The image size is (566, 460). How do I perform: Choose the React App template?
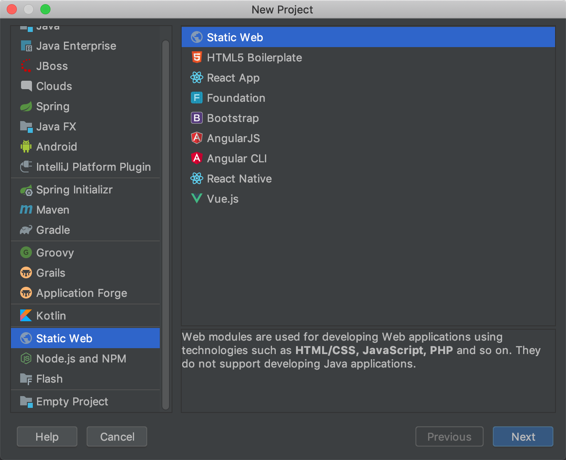(368, 78)
